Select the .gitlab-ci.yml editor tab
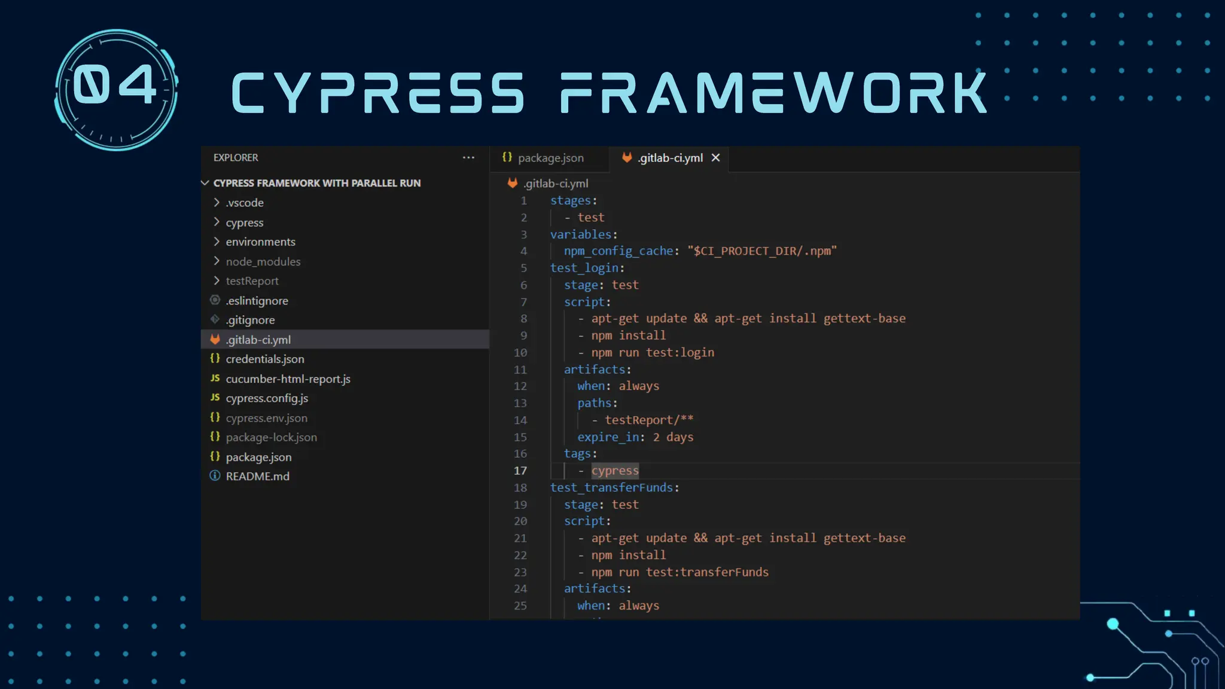 [669, 158]
